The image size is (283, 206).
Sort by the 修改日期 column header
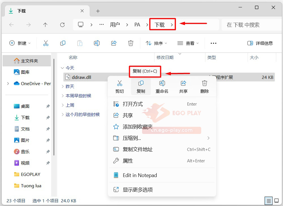165,58
